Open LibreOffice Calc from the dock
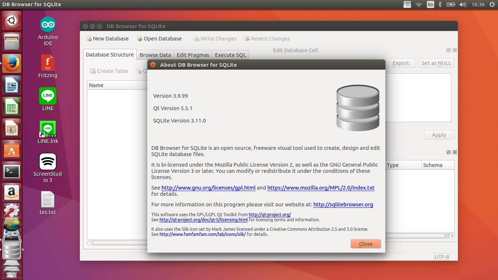The height and width of the screenshot is (280, 498). pos(12,107)
